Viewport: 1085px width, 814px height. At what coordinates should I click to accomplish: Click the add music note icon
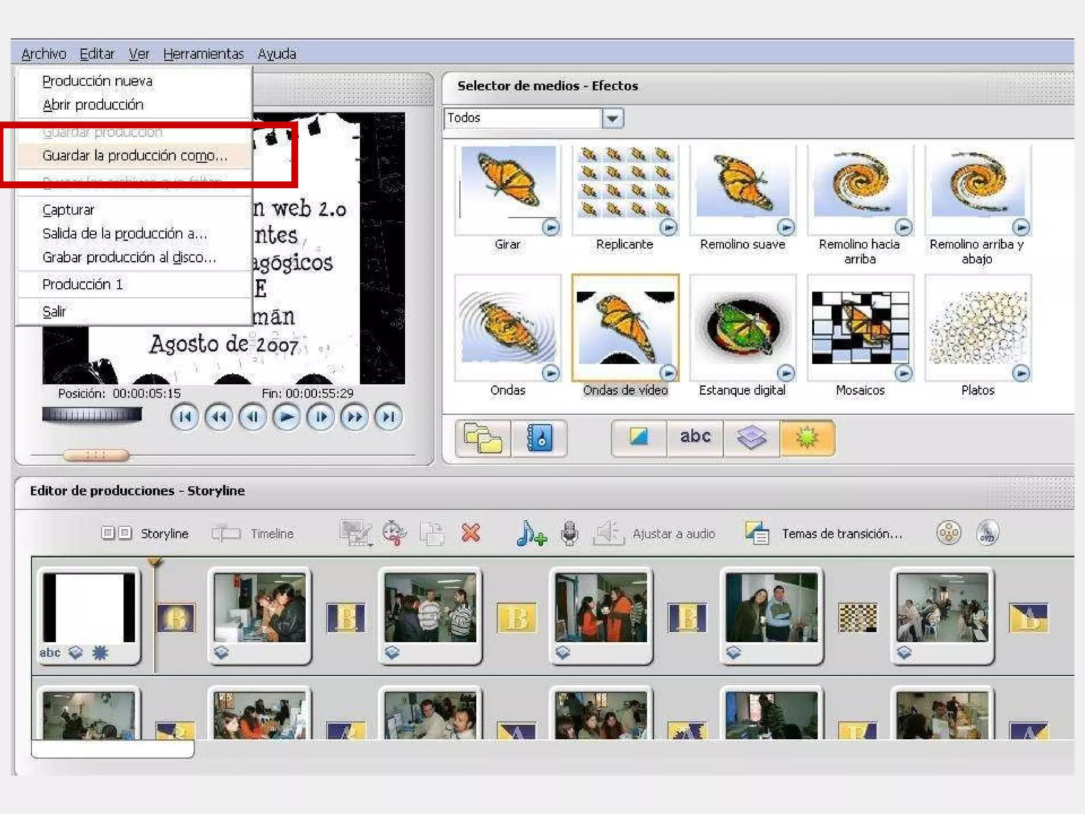click(531, 533)
